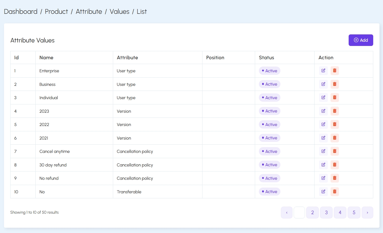This screenshot has height=233, width=383.
Task: Edit the 2021 version value
Action: 323,138
